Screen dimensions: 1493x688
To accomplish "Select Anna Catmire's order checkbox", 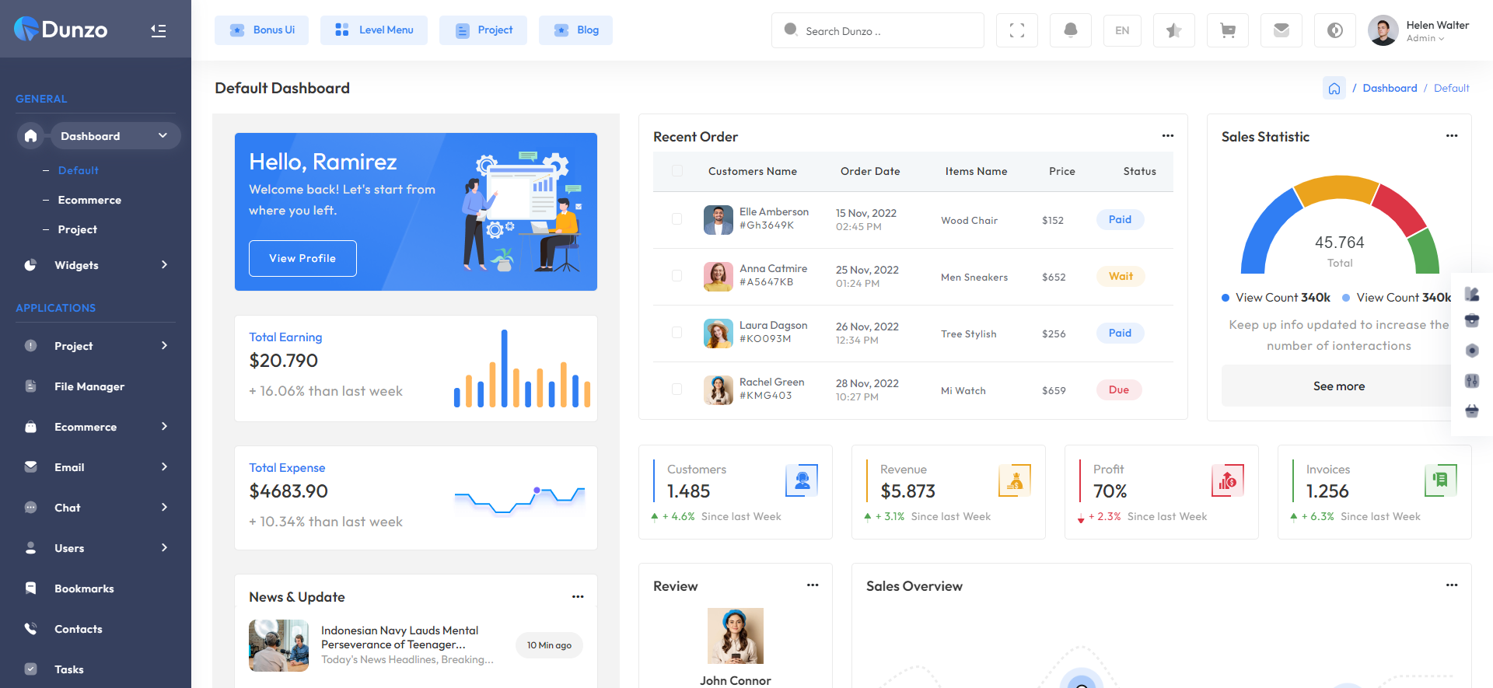I will 677,276.
